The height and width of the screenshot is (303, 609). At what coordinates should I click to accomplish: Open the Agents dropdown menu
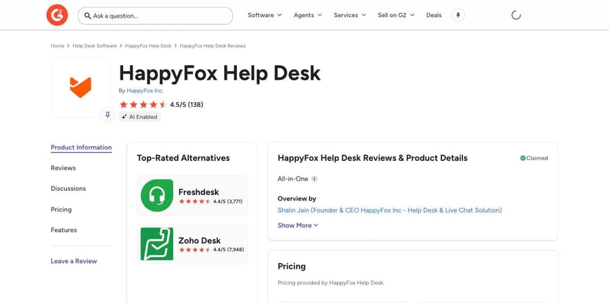click(308, 15)
